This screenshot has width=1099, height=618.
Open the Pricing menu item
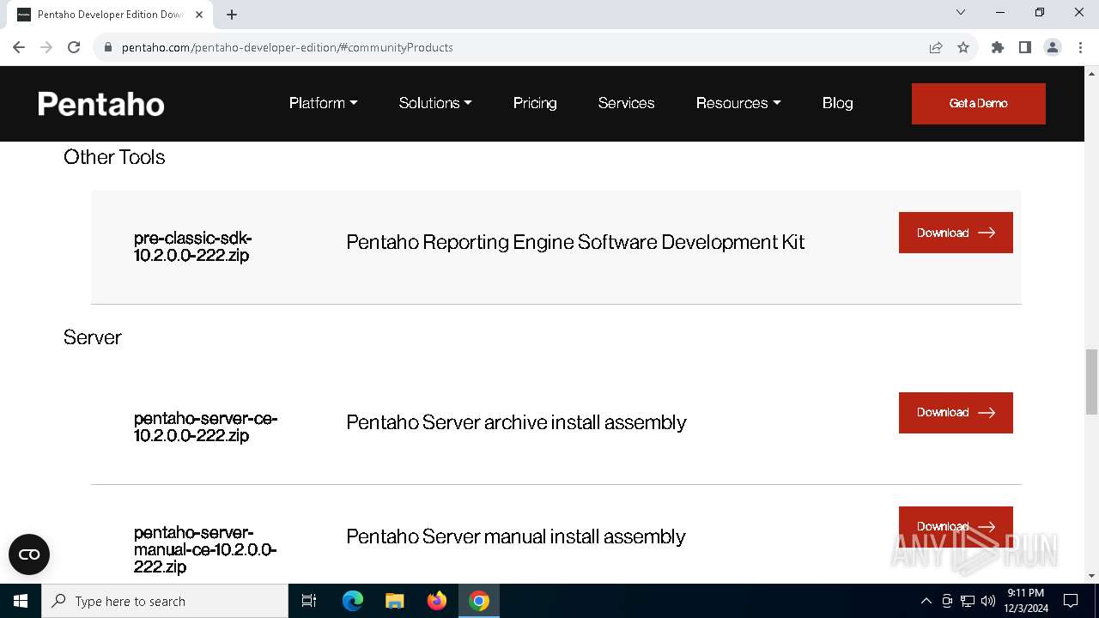[535, 103]
